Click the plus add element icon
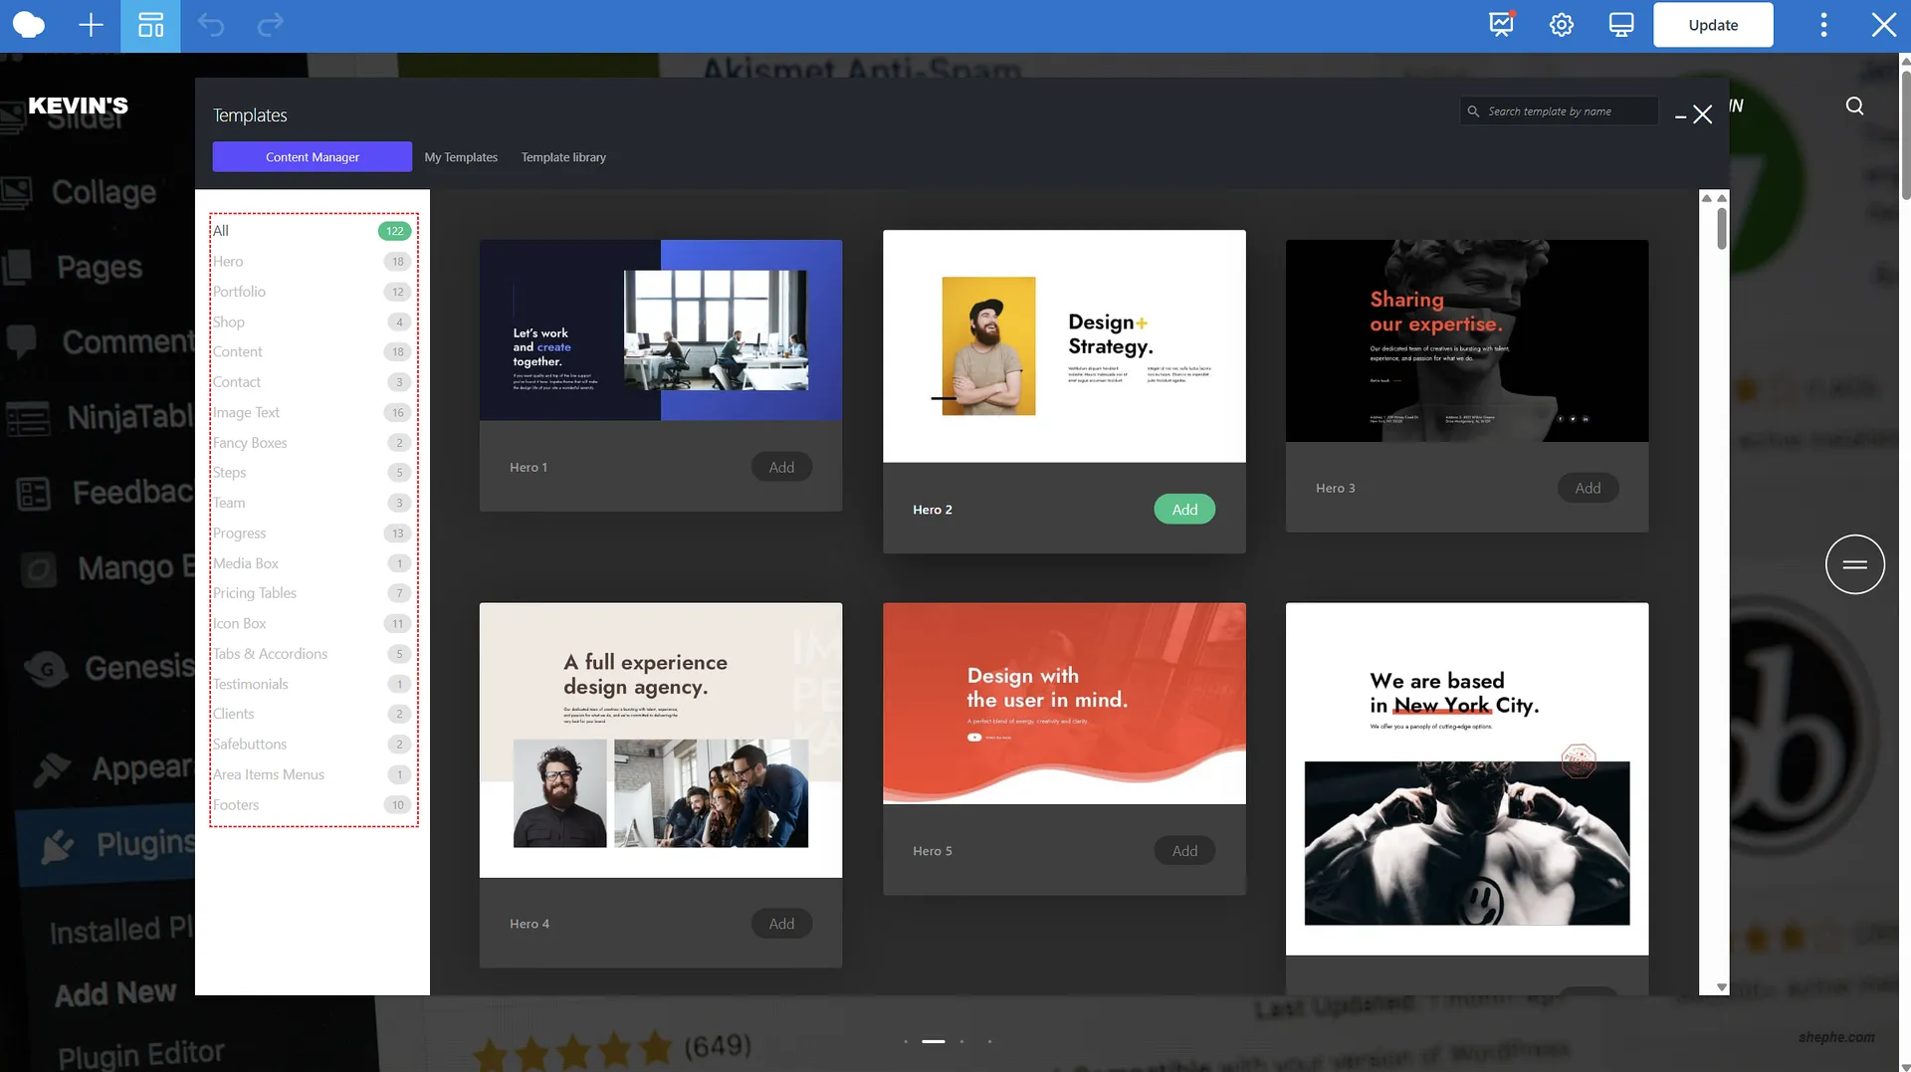This screenshot has height=1072, width=1911. [91, 26]
